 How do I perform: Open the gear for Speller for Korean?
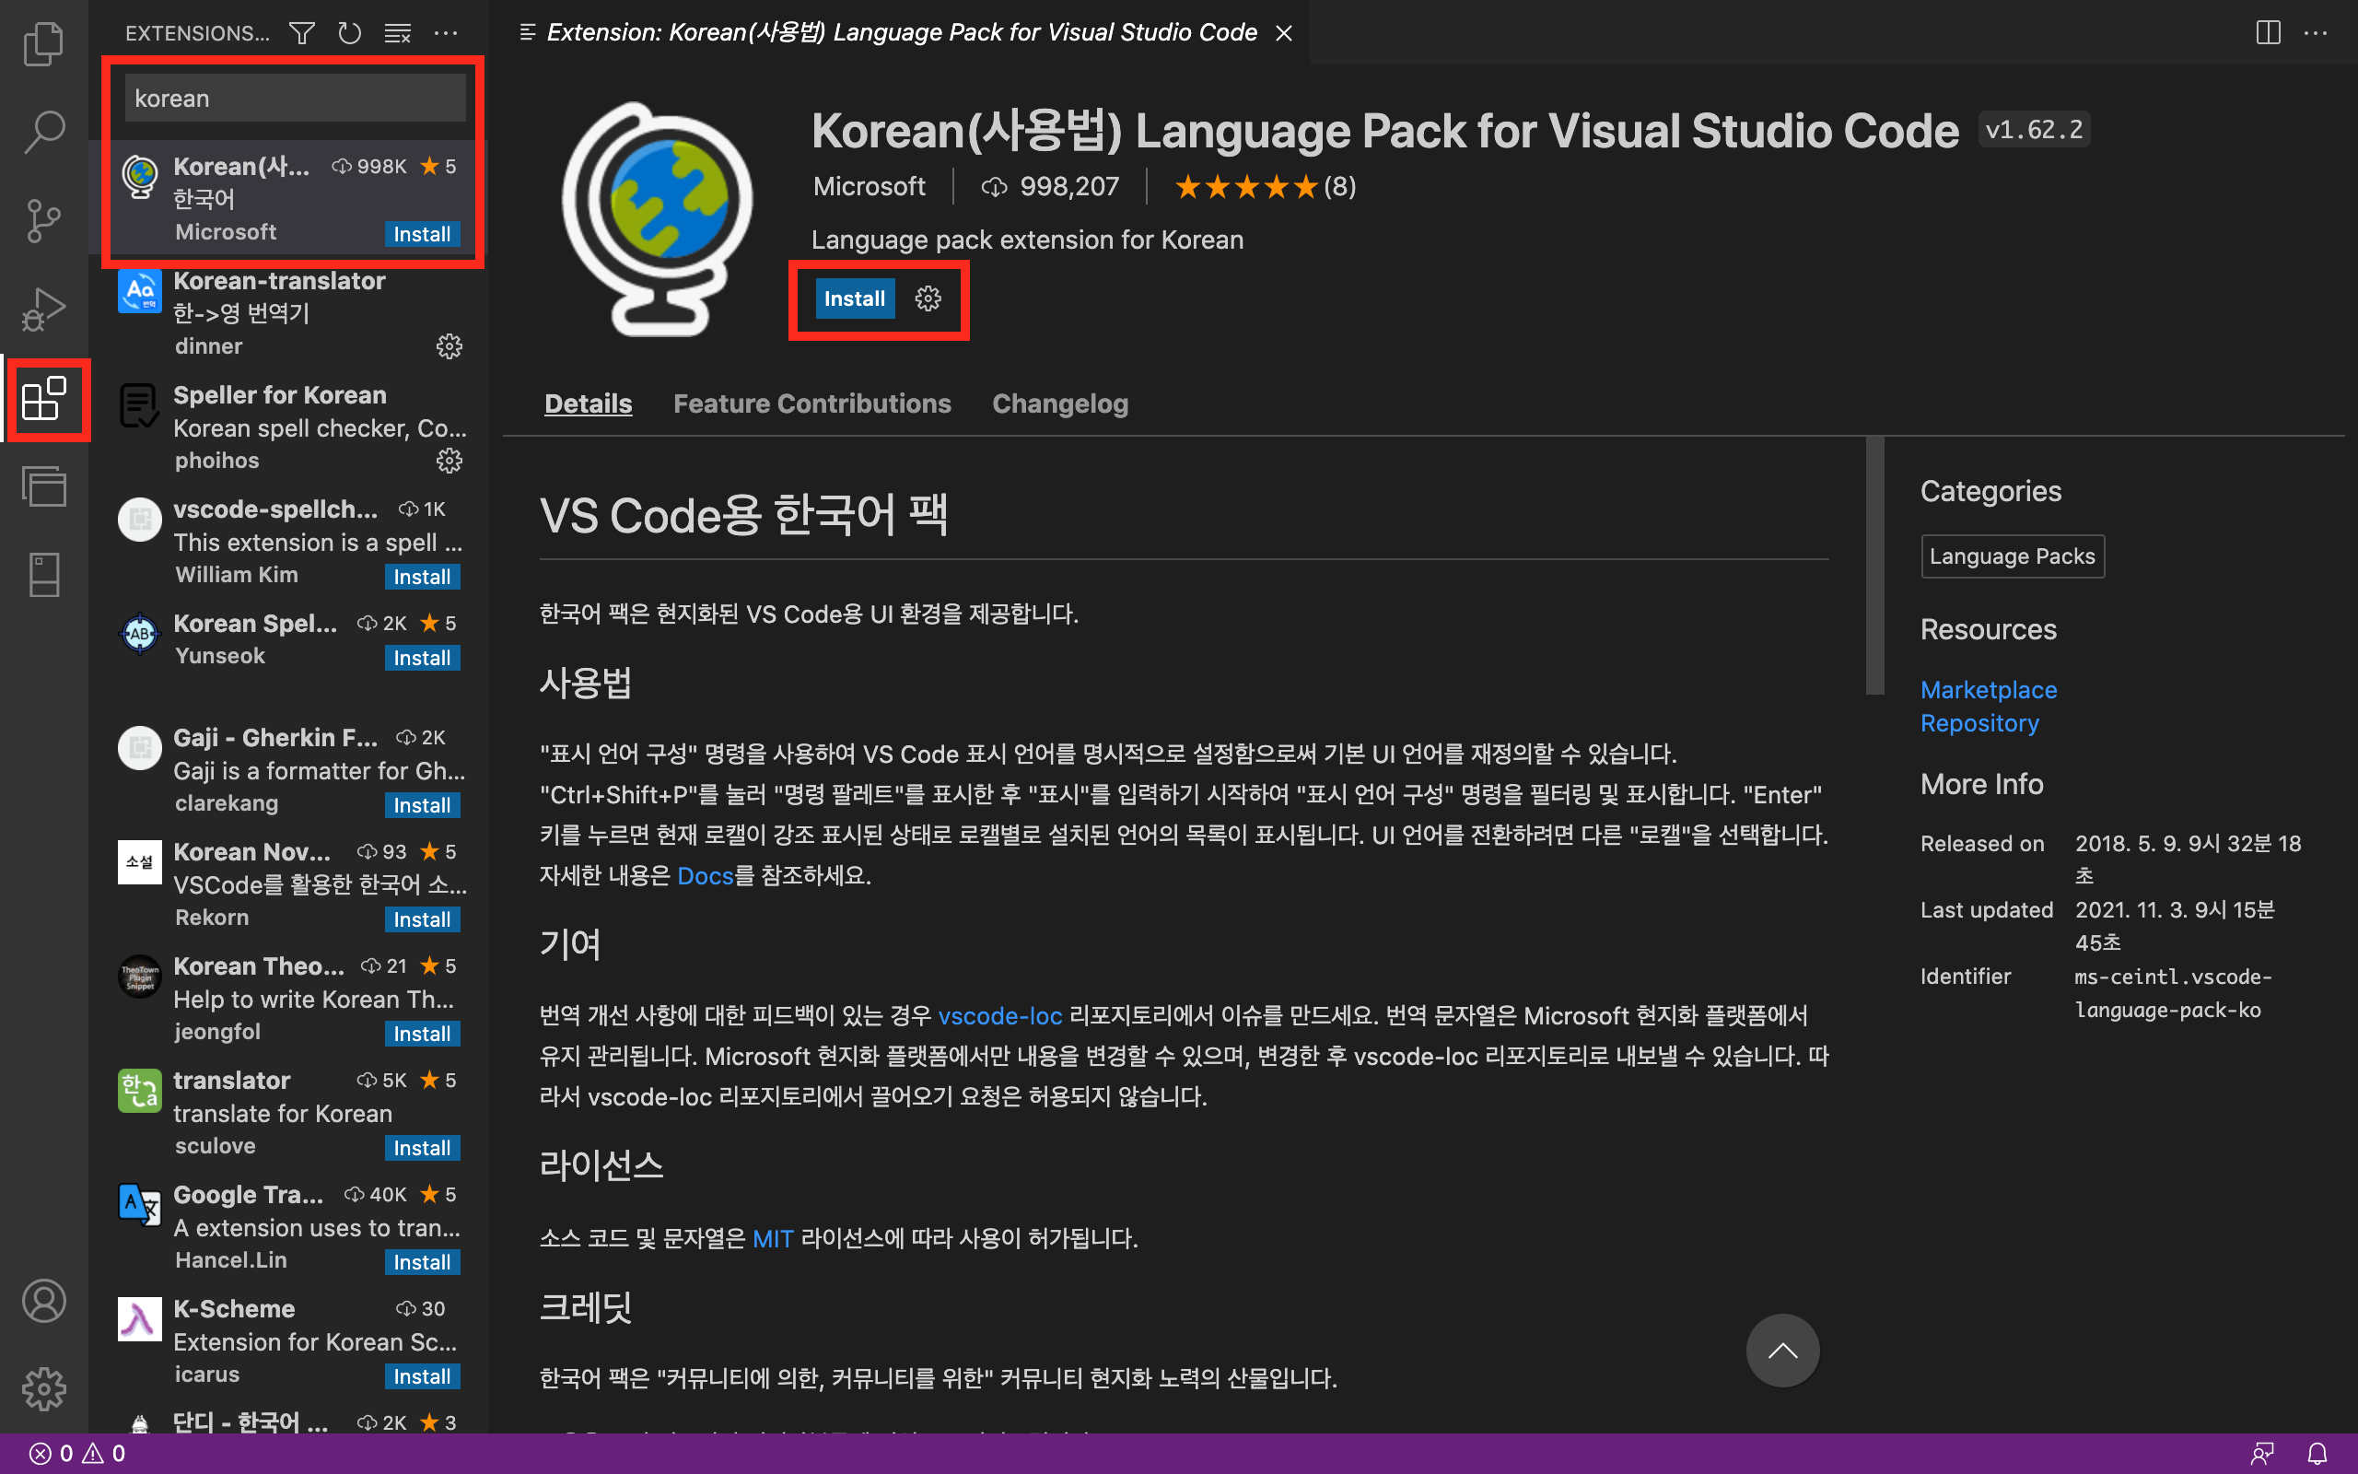[449, 460]
